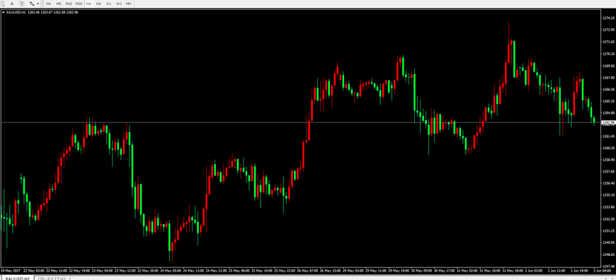Click the 23 May 04:00 time label
Viewport: 616px width, 280px height.
click(x=102, y=270)
